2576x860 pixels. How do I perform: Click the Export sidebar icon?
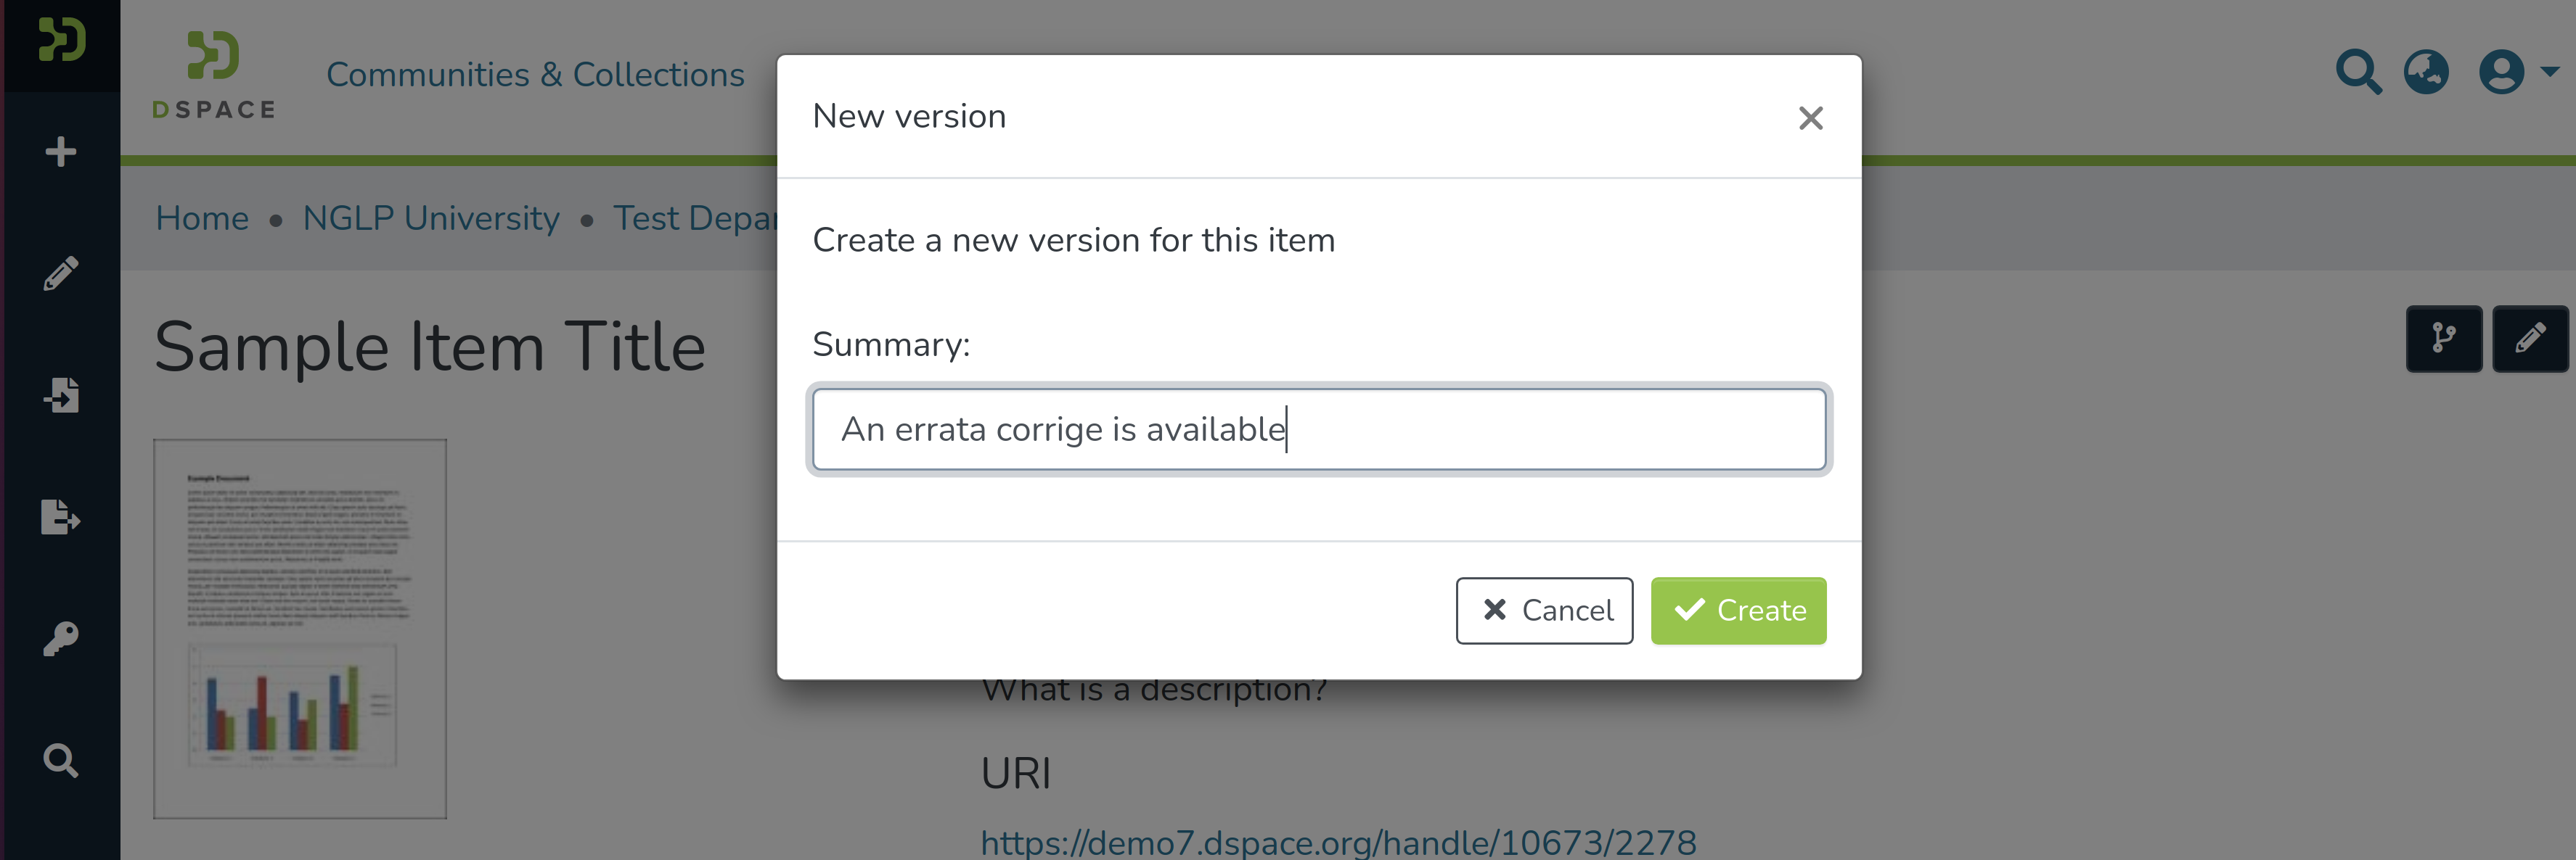61,516
